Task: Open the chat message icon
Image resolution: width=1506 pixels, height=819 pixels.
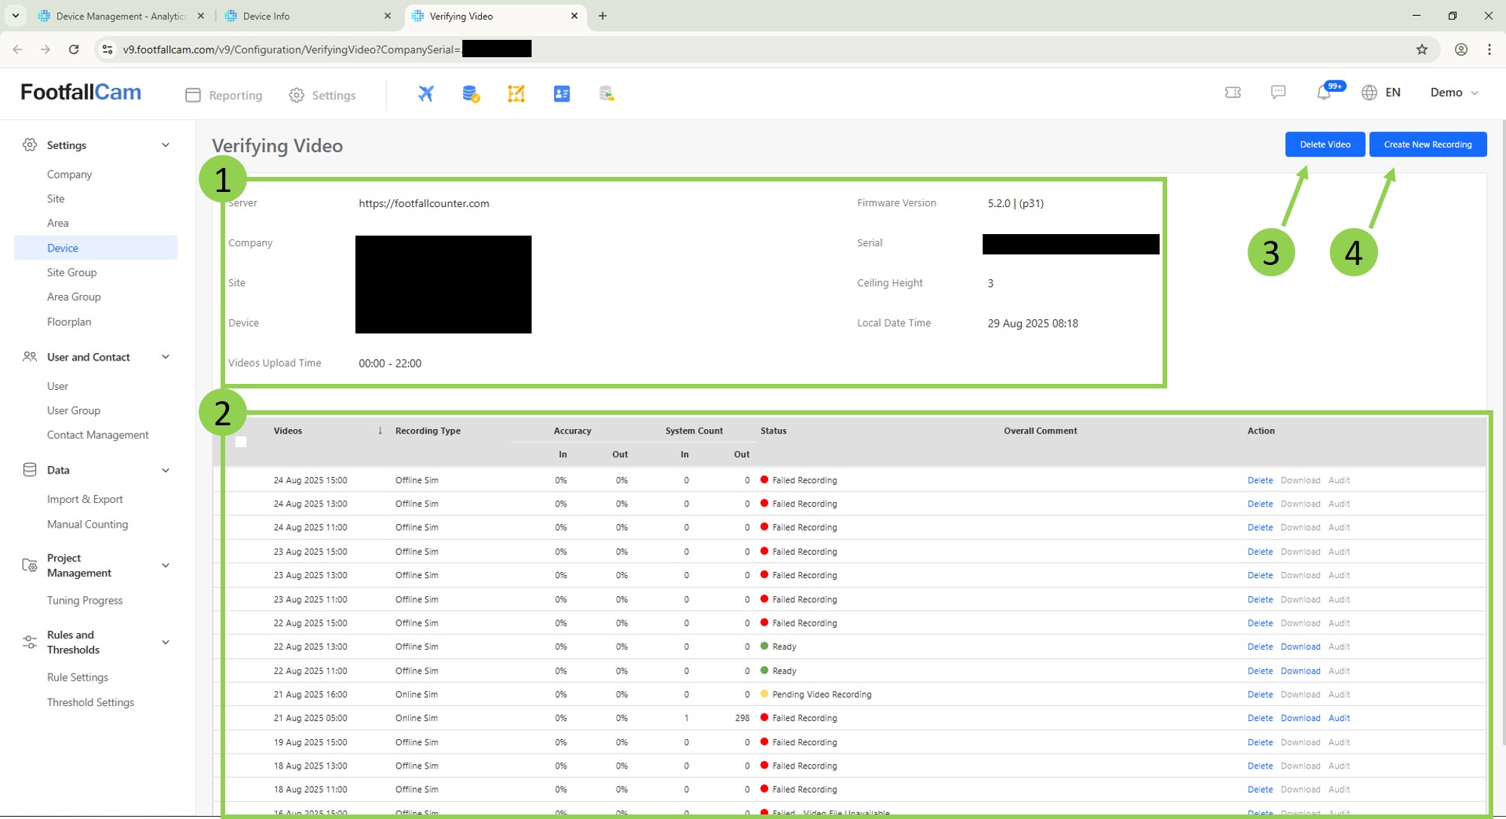Action: tap(1278, 92)
